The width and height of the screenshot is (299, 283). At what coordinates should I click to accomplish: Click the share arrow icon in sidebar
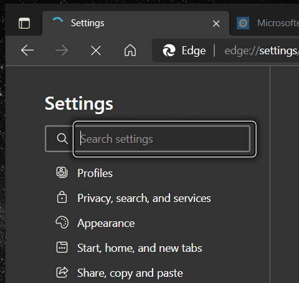click(62, 272)
